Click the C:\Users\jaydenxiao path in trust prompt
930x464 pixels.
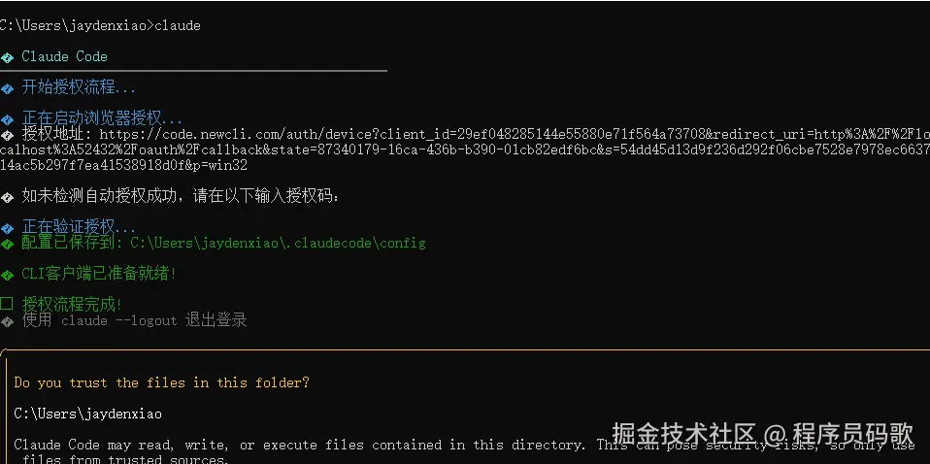(87, 414)
